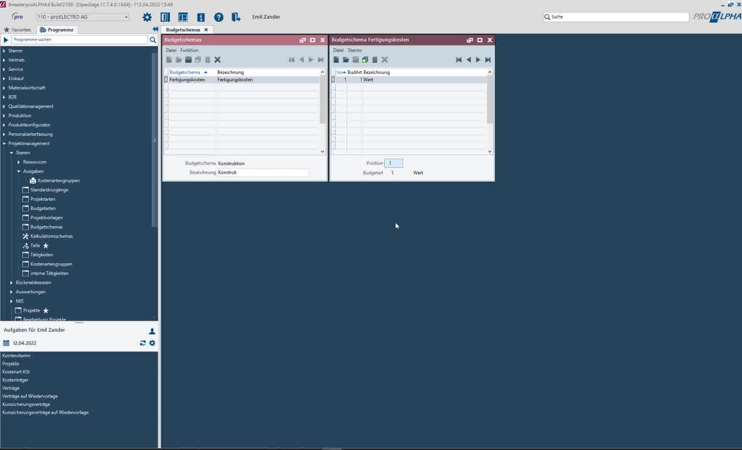Click the calendar icon next to 12.04.2022
The width and height of the screenshot is (742, 450).
point(6,343)
